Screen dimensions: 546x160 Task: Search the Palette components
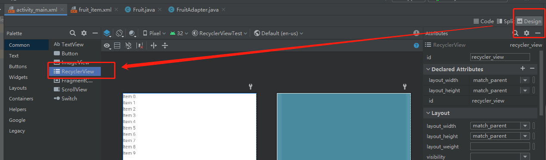tap(73, 33)
